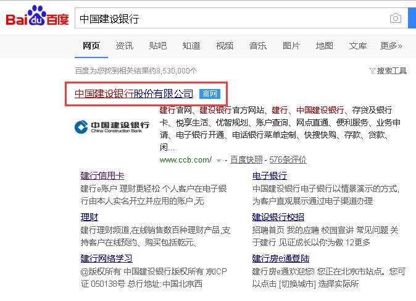Image resolution: width=416 pixels, height=301 pixels.
Task: Open the 电子银行 sublink
Action: (270, 176)
